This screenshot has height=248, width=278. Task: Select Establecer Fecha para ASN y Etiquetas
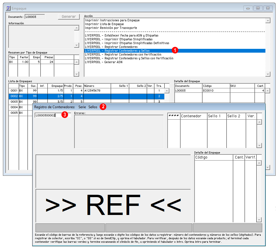[122, 35]
